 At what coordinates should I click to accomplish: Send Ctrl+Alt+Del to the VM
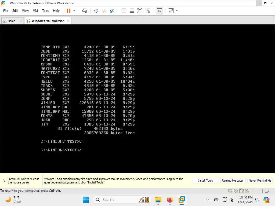(85, 11)
